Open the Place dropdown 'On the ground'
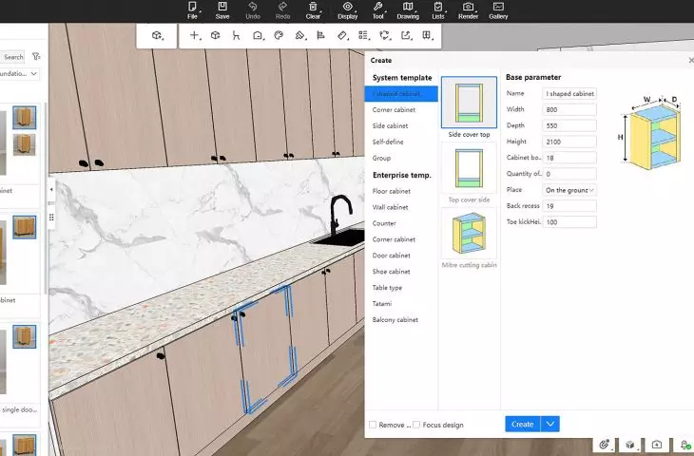Viewport: 694px width, 456px height. tap(569, 190)
